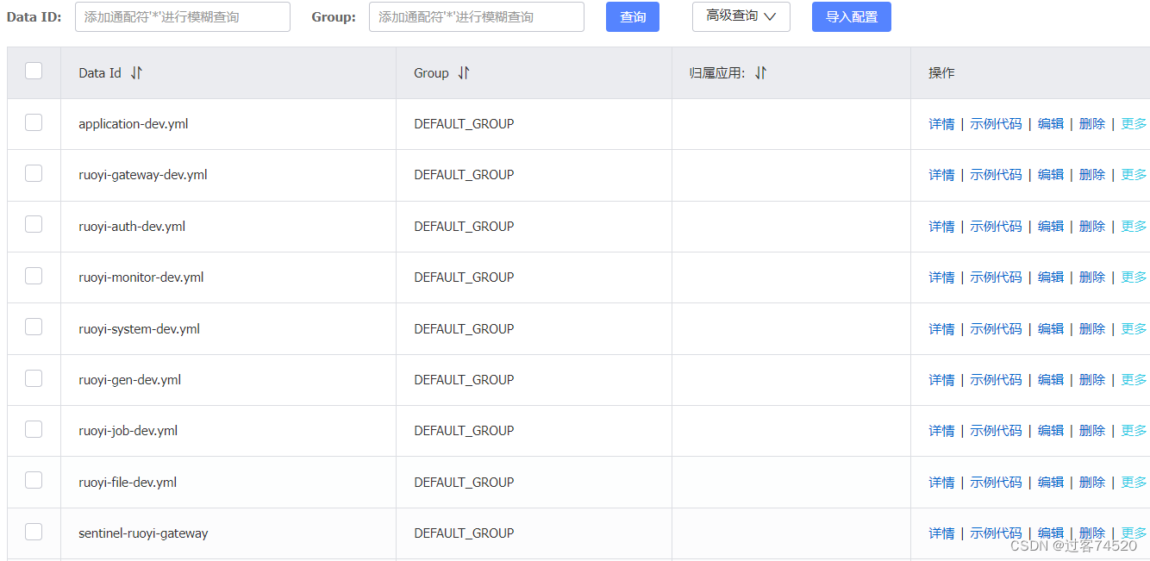Click the ruoyi-gateway-dev.yml Data Id text
This screenshot has height=561, width=1150.
click(143, 175)
